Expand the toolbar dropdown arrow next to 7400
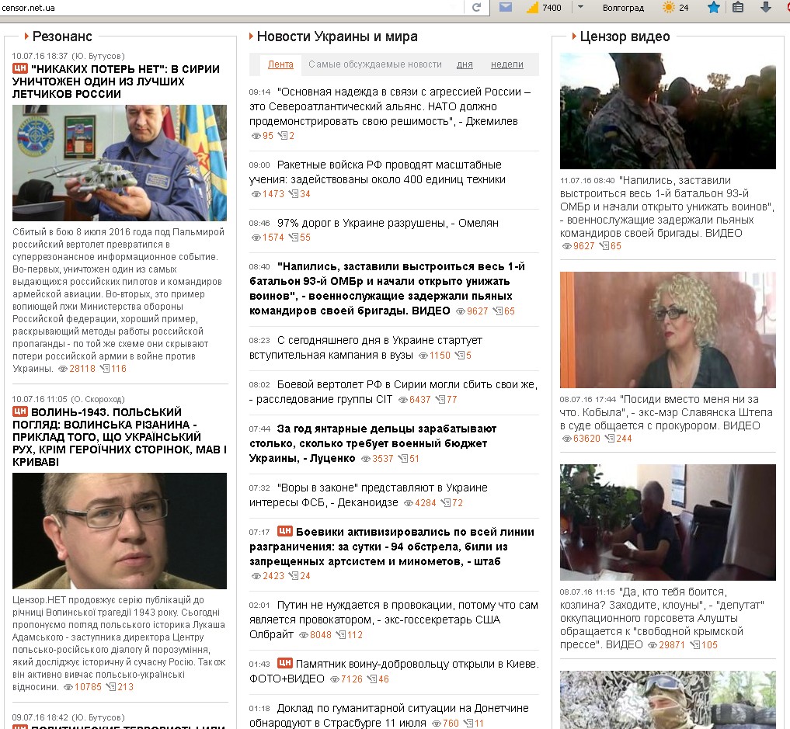Image resolution: width=790 pixels, height=729 pixels. 580,7
